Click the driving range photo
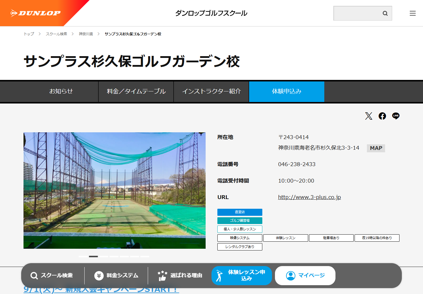Image resolution: width=423 pixels, height=294 pixels. tap(115, 191)
